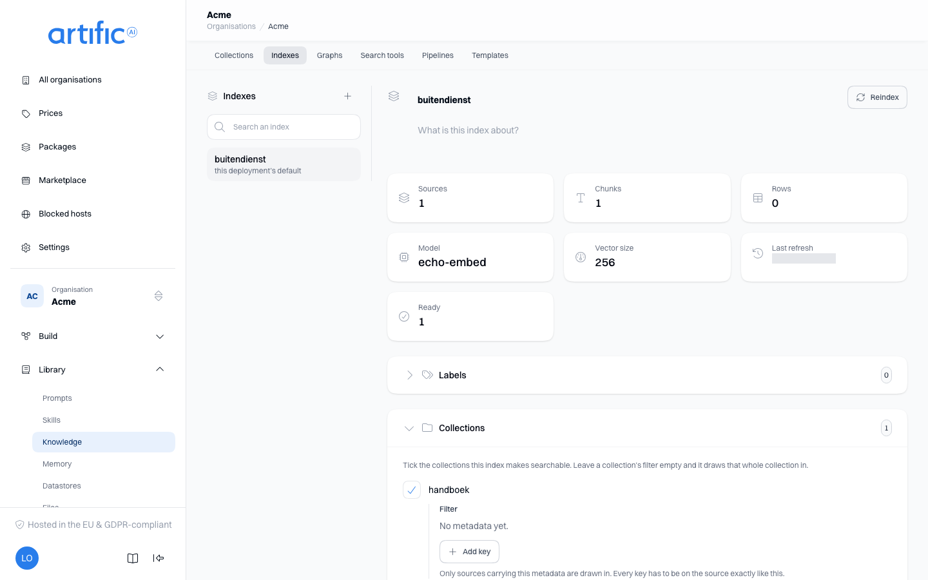The width and height of the screenshot is (928, 580).
Task: Expand the Build menu section
Action: click(x=93, y=336)
